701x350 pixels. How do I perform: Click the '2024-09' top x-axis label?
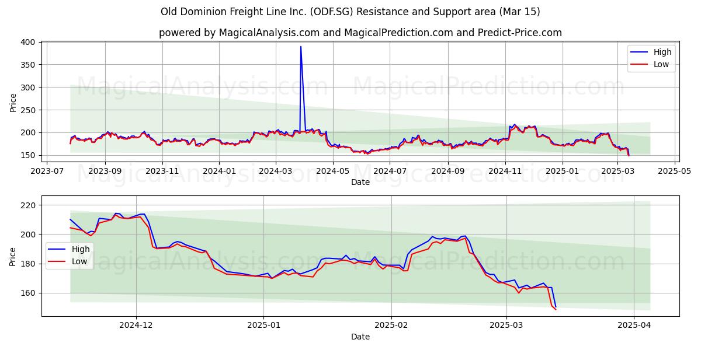point(449,171)
